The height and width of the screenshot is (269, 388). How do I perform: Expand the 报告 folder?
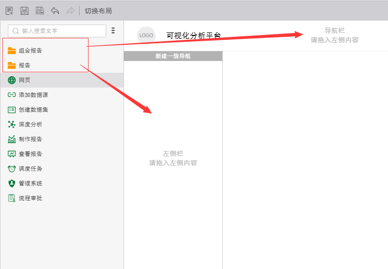click(x=24, y=65)
